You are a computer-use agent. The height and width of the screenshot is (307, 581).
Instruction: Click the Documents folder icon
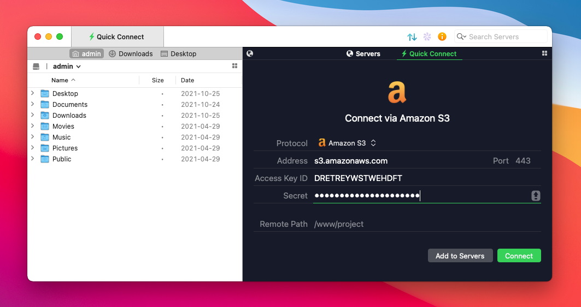tap(45, 104)
